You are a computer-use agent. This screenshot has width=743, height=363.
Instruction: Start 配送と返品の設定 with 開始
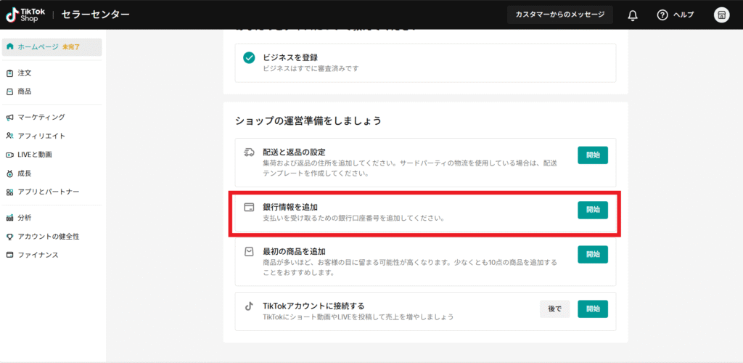tap(593, 155)
